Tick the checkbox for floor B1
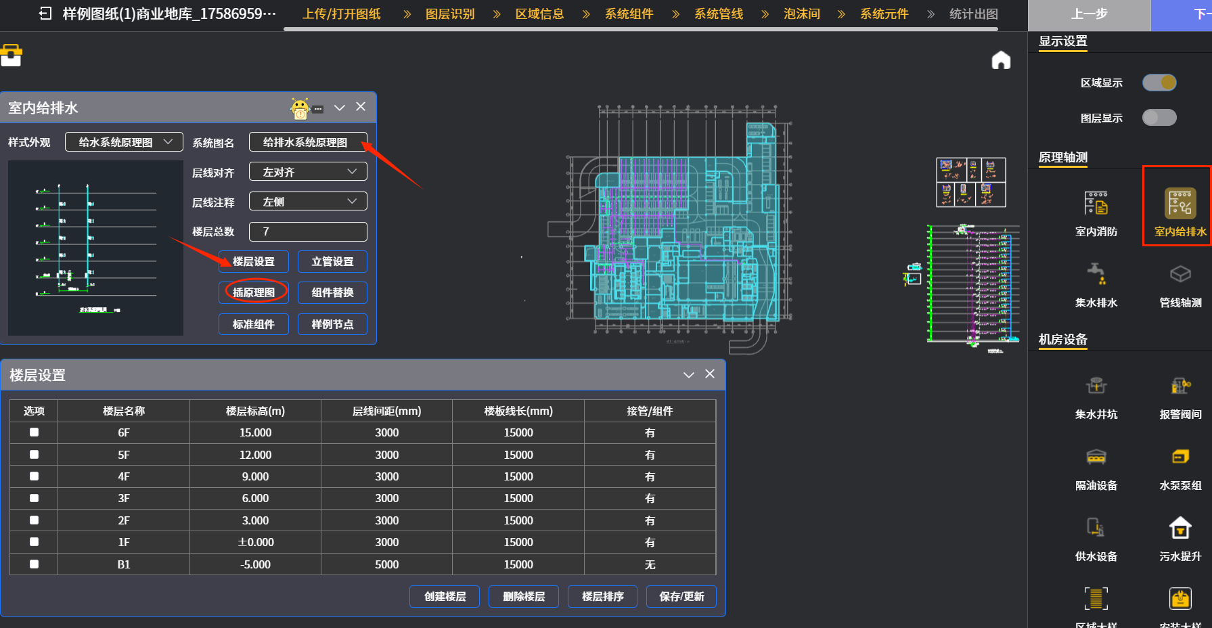1212x628 pixels. pyautogui.click(x=34, y=564)
